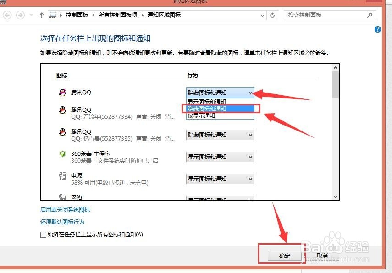The width and height of the screenshot is (392, 273).
Task: Open the blue Help question icon
Action: (377, 29)
